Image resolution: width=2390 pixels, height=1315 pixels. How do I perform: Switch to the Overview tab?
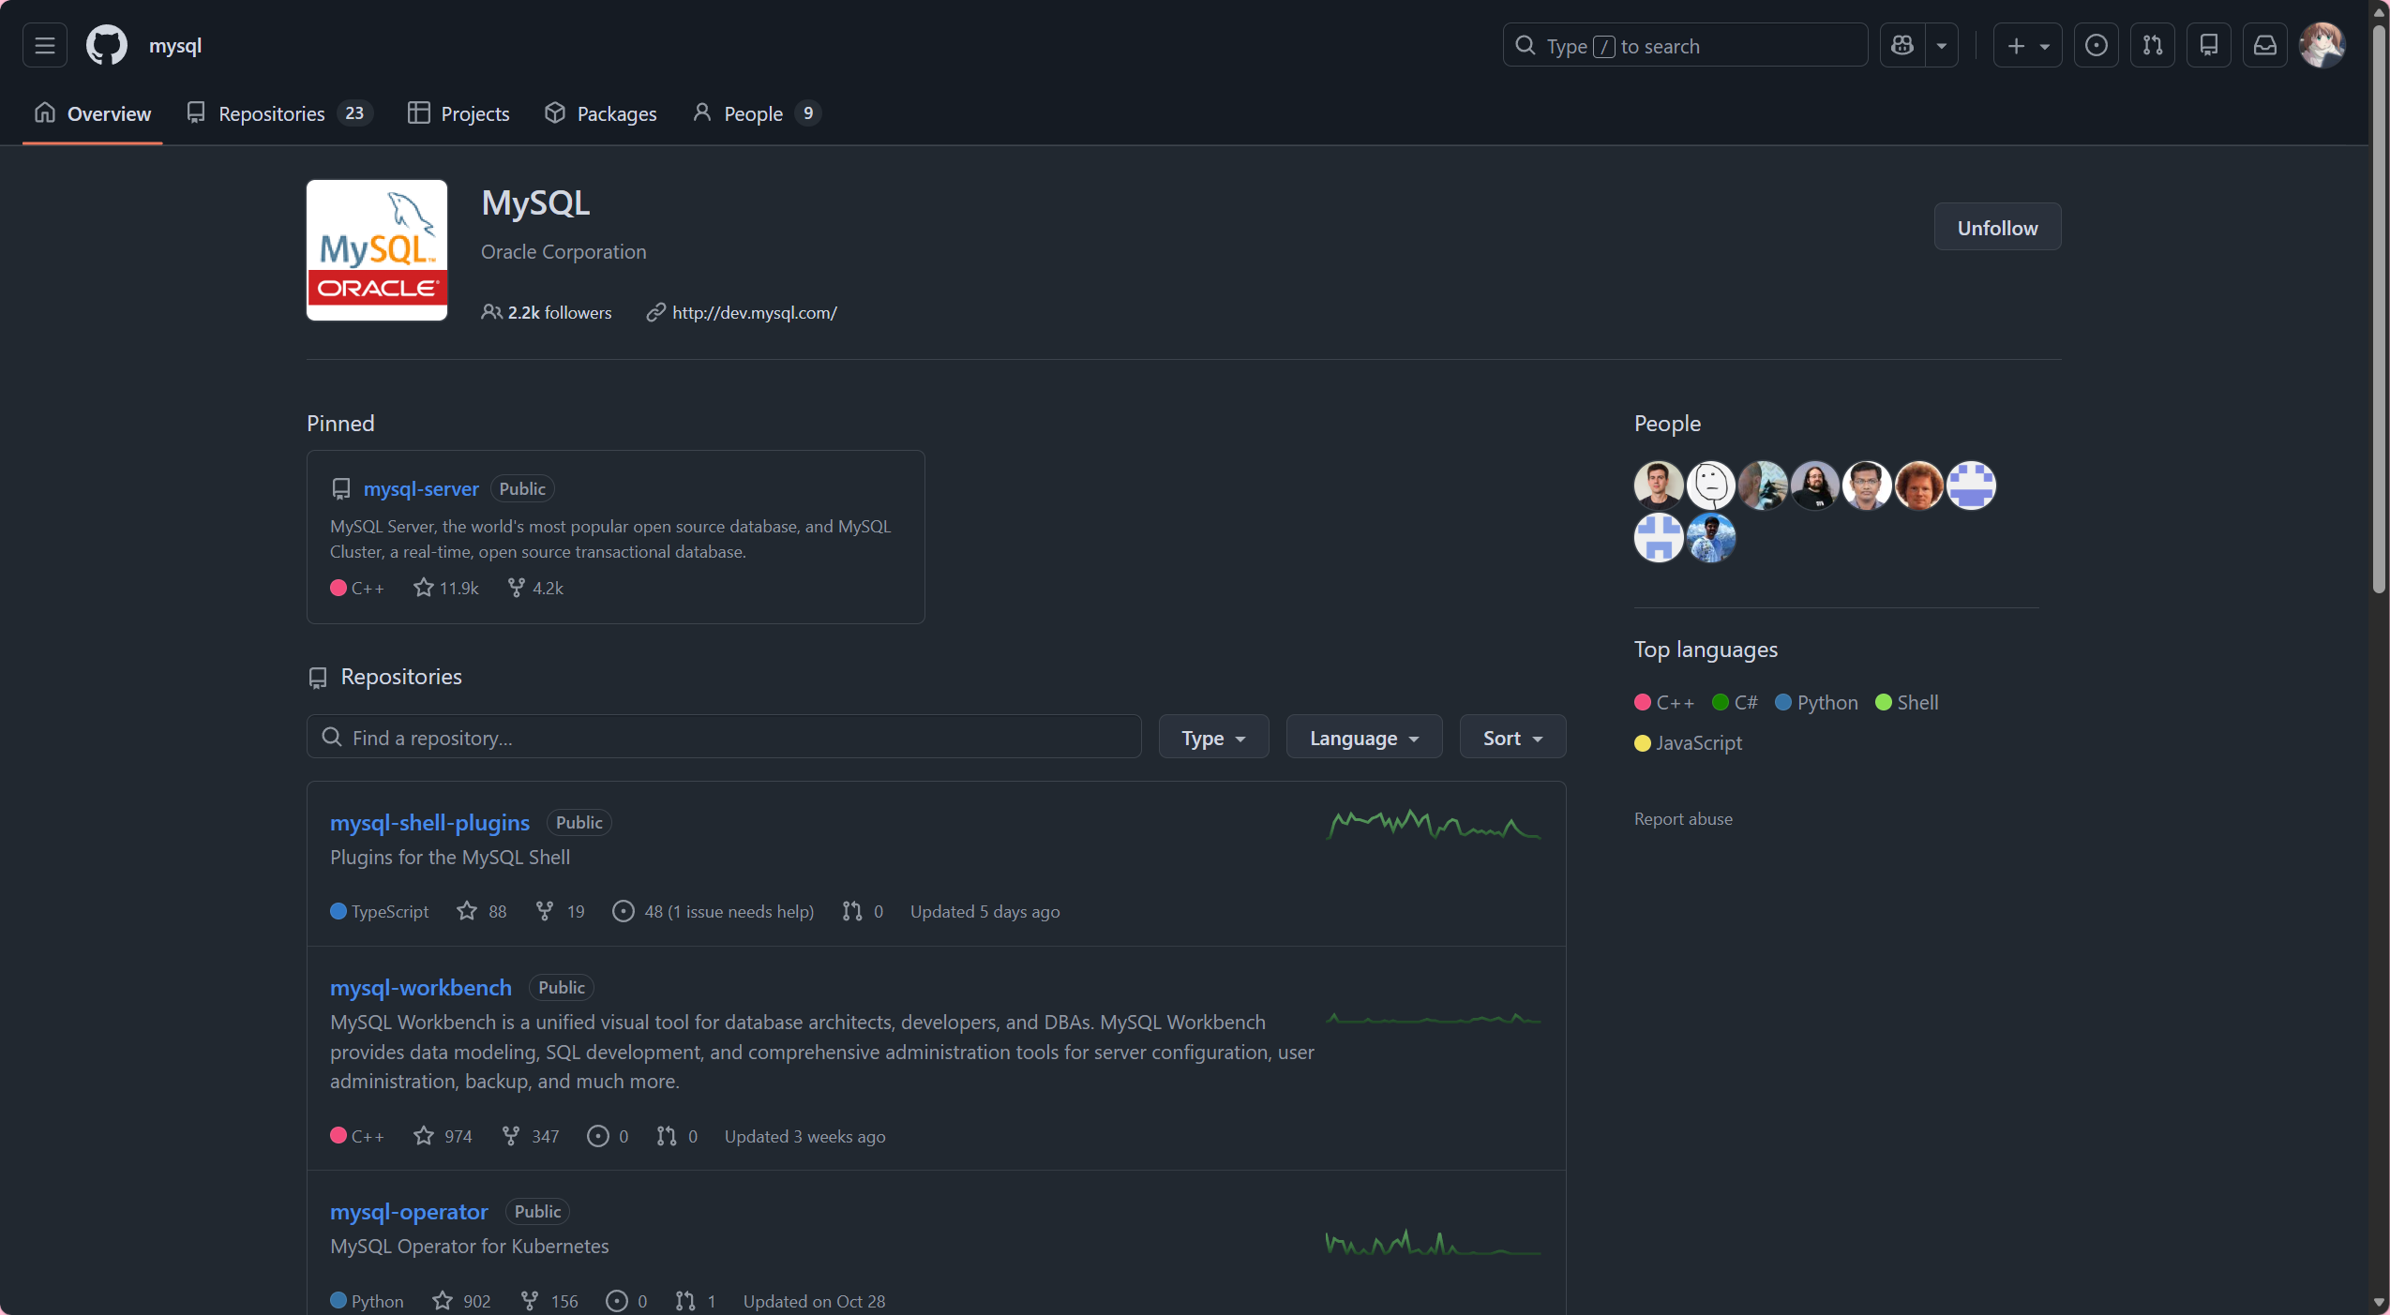93,113
